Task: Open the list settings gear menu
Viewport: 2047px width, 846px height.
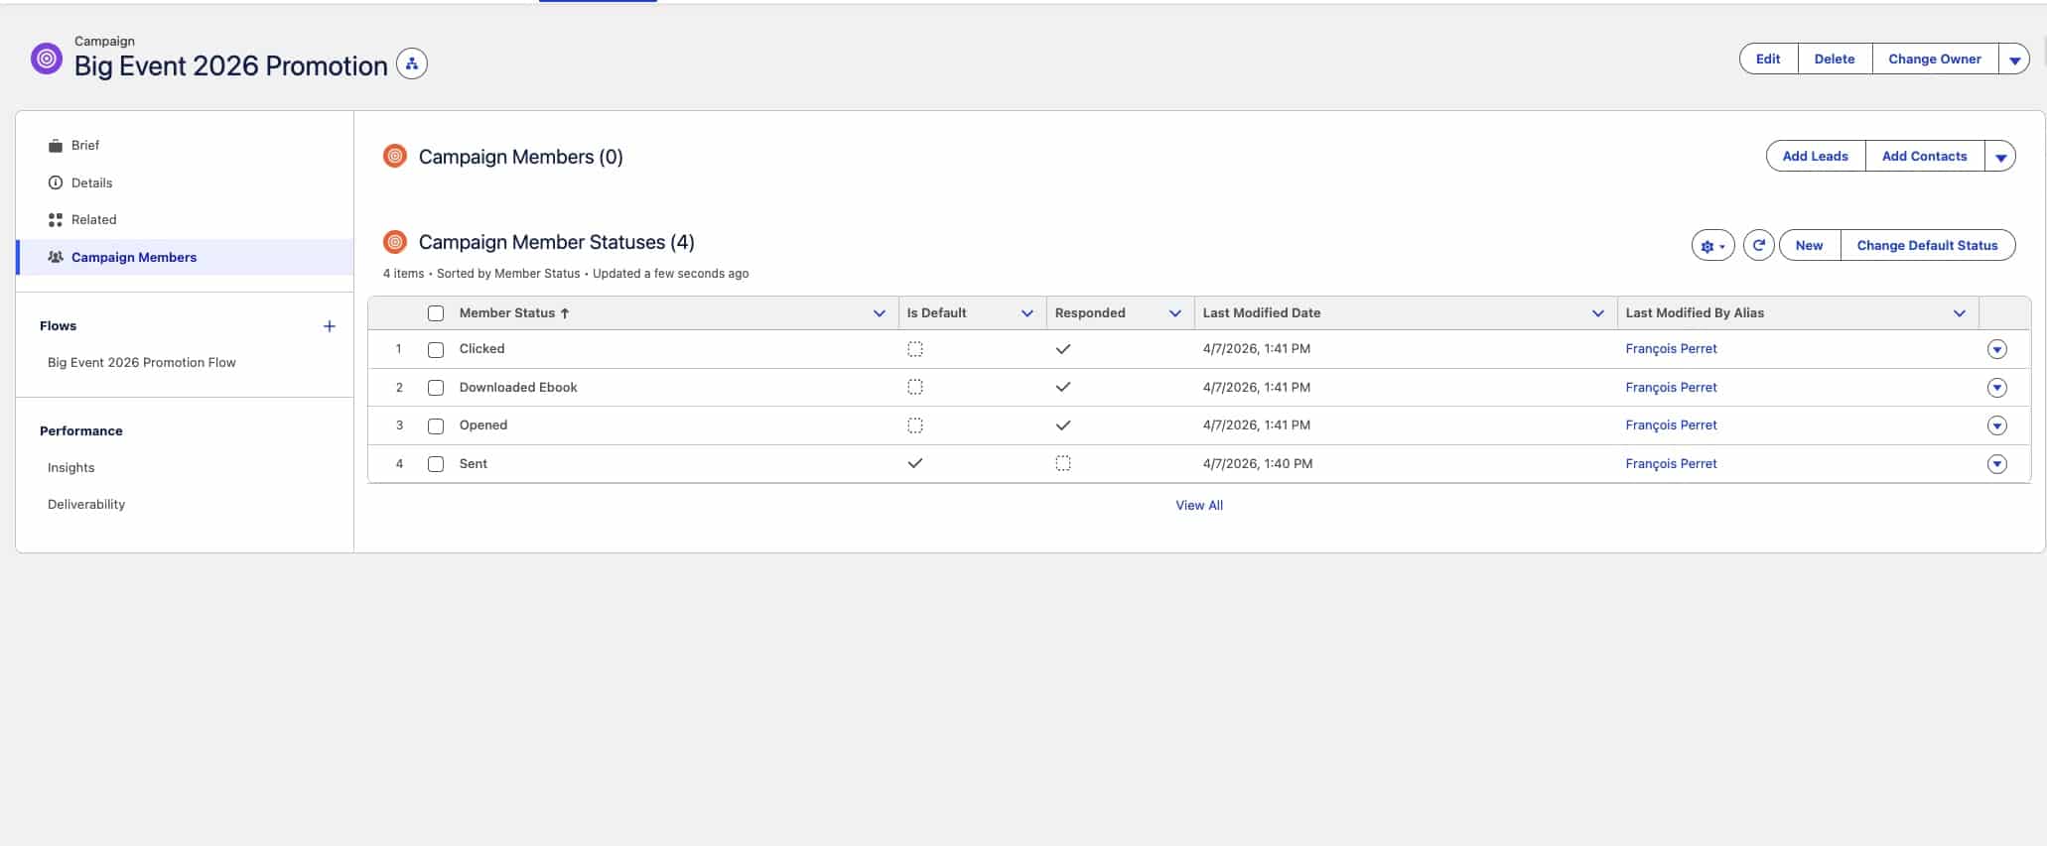Action: [x=1711, y=245]
